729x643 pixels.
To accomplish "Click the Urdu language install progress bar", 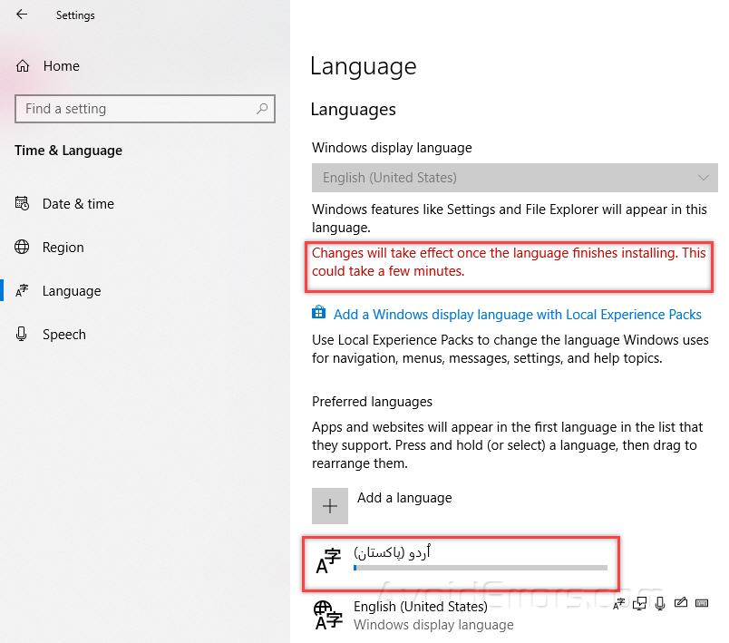I will (x=480, y=568).
